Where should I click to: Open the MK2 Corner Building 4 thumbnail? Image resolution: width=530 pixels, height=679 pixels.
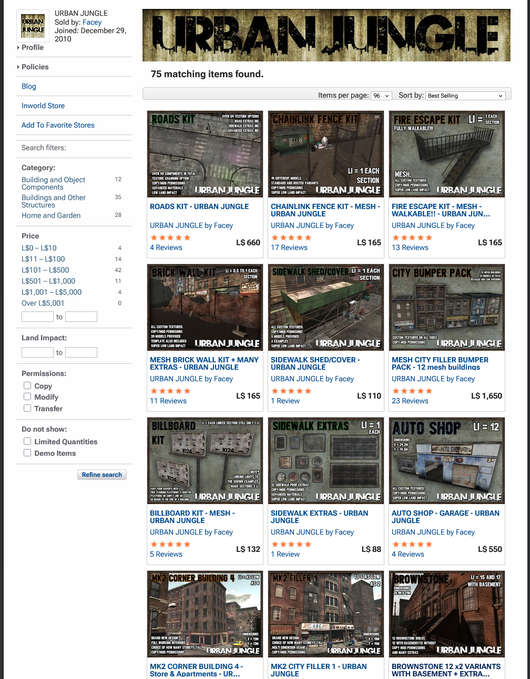coord(205,614)
